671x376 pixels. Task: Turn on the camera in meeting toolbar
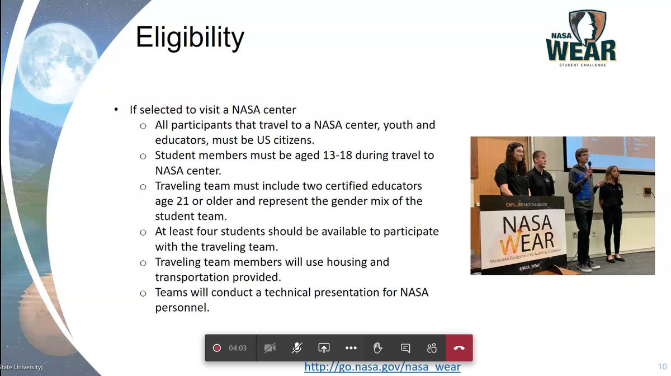[x=270, y=348]
